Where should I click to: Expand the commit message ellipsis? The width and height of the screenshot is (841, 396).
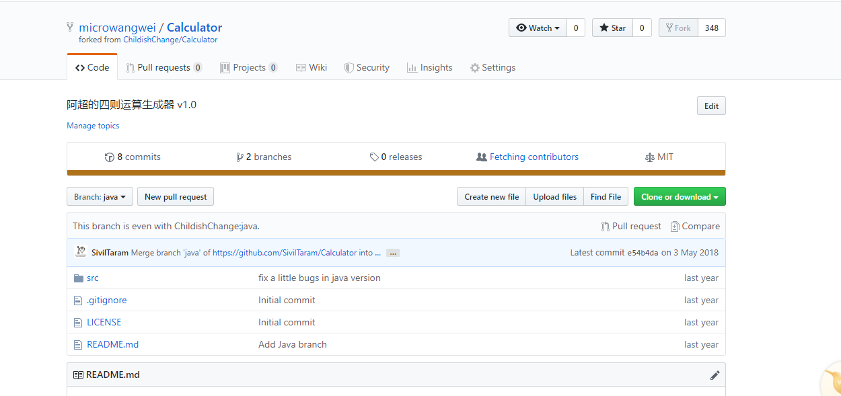click(x=393, y=253)
